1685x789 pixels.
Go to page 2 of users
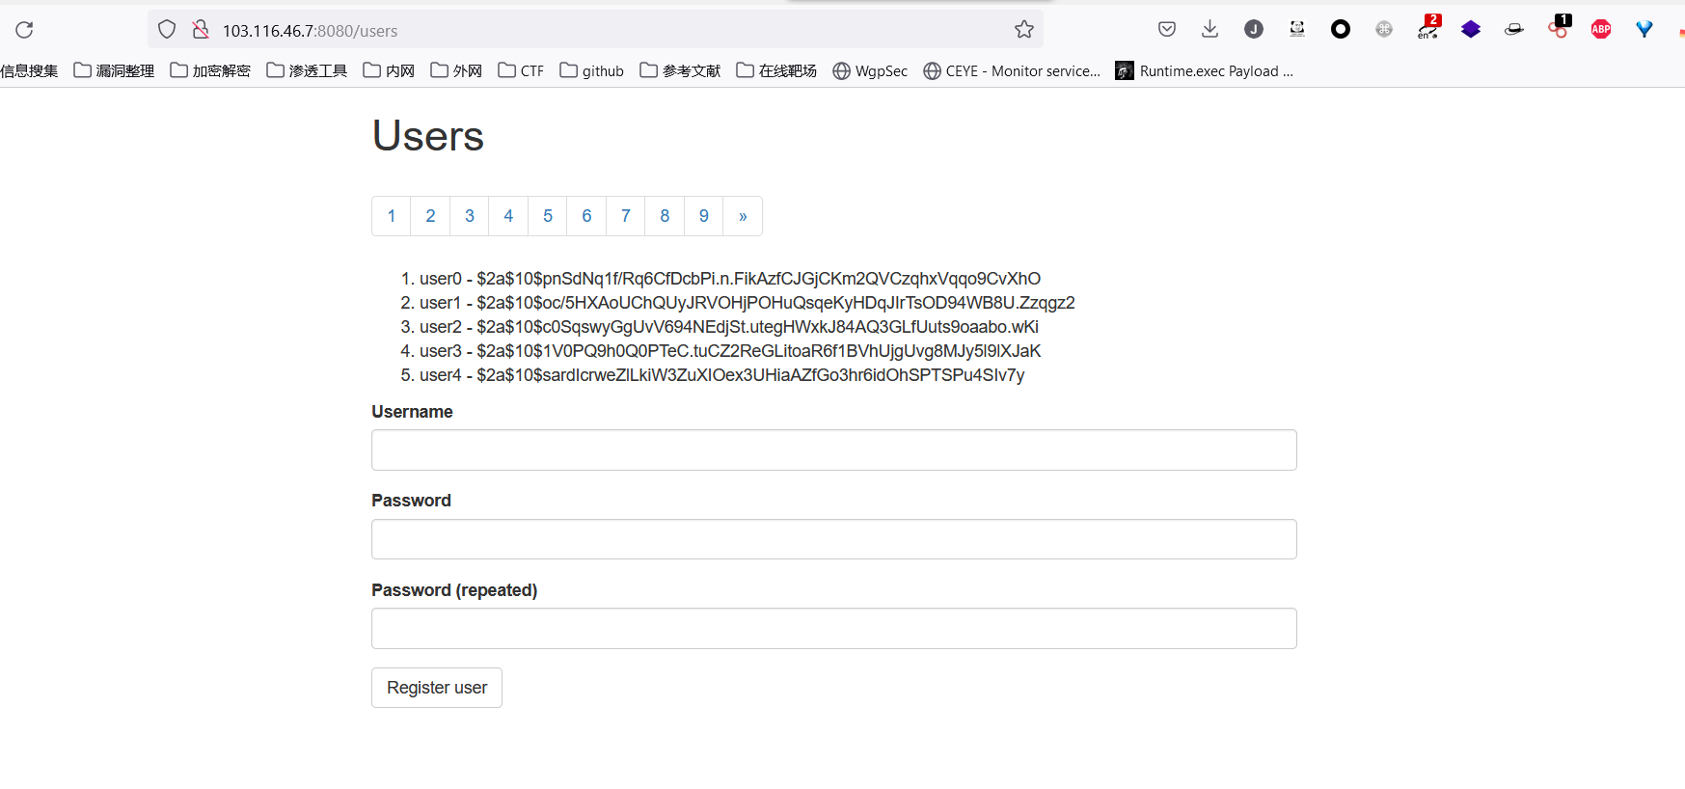tap(430, 216)
